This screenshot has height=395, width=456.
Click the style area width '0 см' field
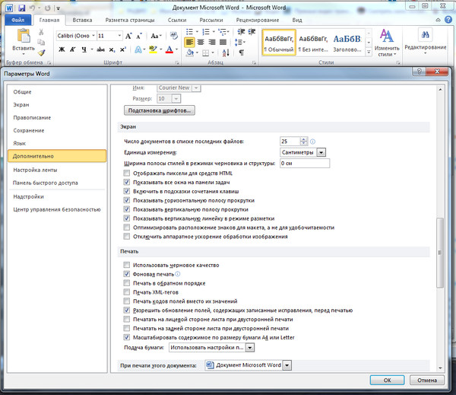(305, 164)
